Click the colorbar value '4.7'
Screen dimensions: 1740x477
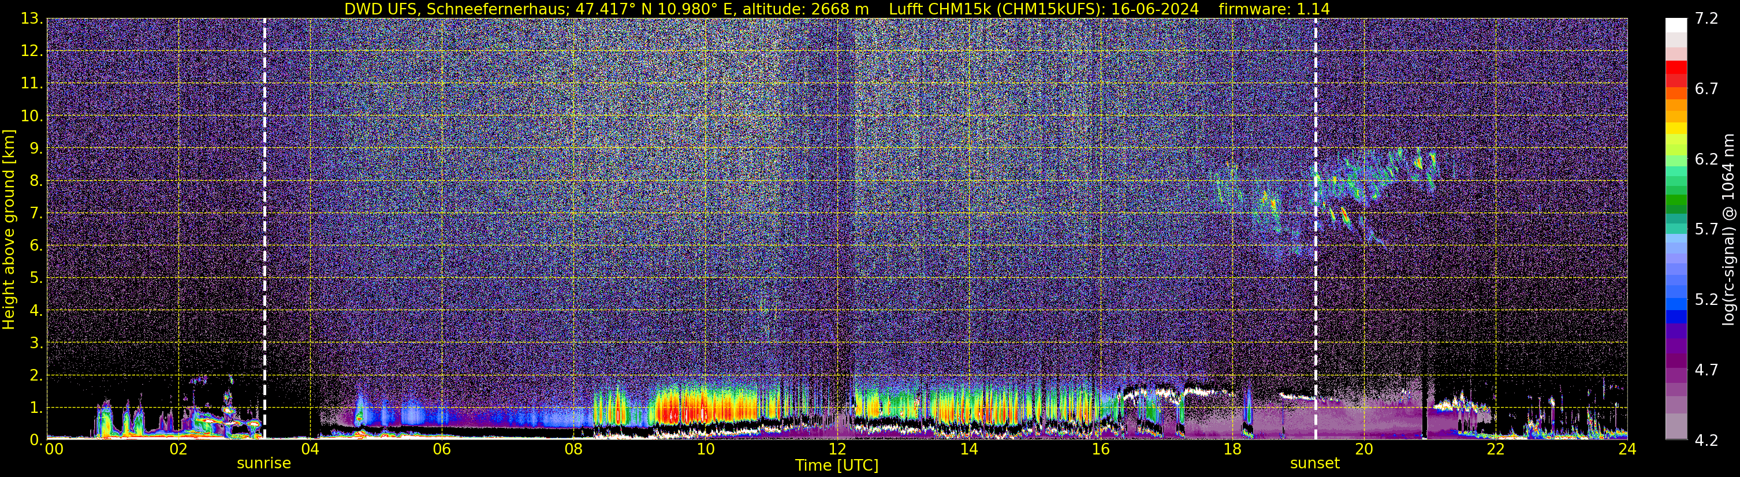click(x=1707, y=370)
